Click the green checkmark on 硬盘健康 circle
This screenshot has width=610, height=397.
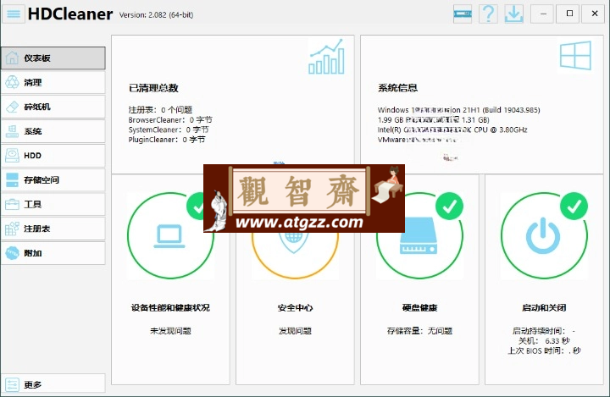(x=449, y=206)
